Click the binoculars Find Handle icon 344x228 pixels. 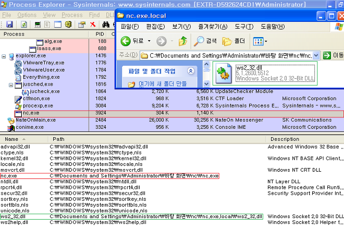point(106,25)
